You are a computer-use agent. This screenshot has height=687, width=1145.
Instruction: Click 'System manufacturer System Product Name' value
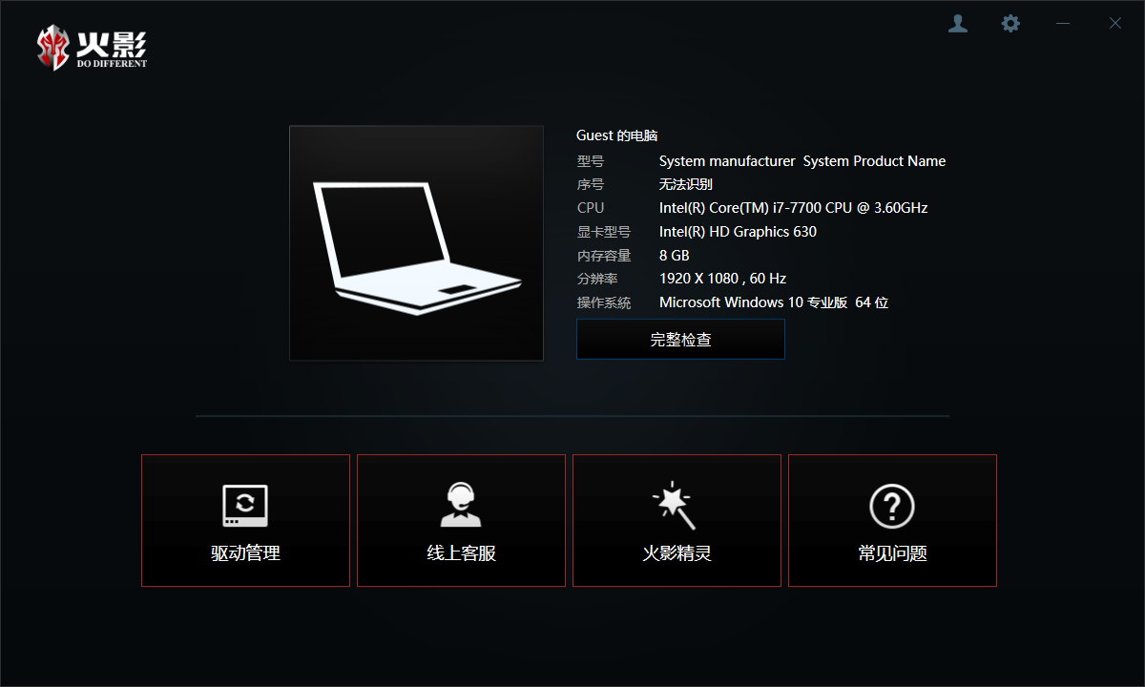[x=802, y=161]
